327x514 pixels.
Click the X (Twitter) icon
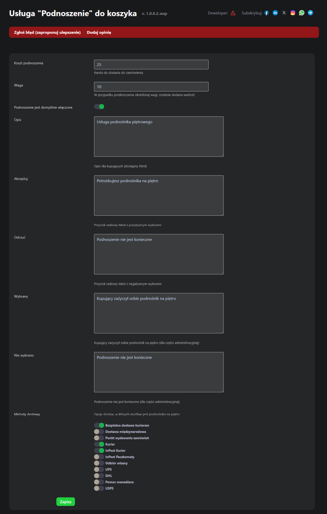284,13
